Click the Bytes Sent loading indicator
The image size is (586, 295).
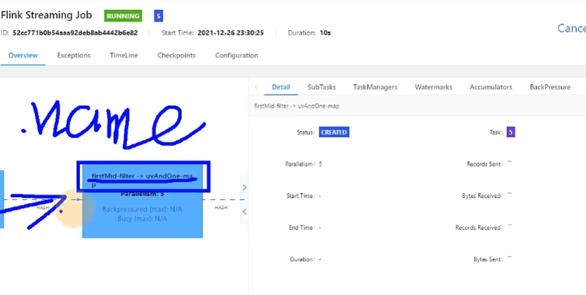[510, 259]
